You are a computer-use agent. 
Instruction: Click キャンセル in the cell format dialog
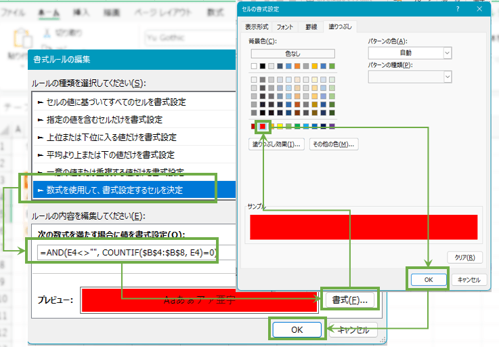(x=469, y=280)
